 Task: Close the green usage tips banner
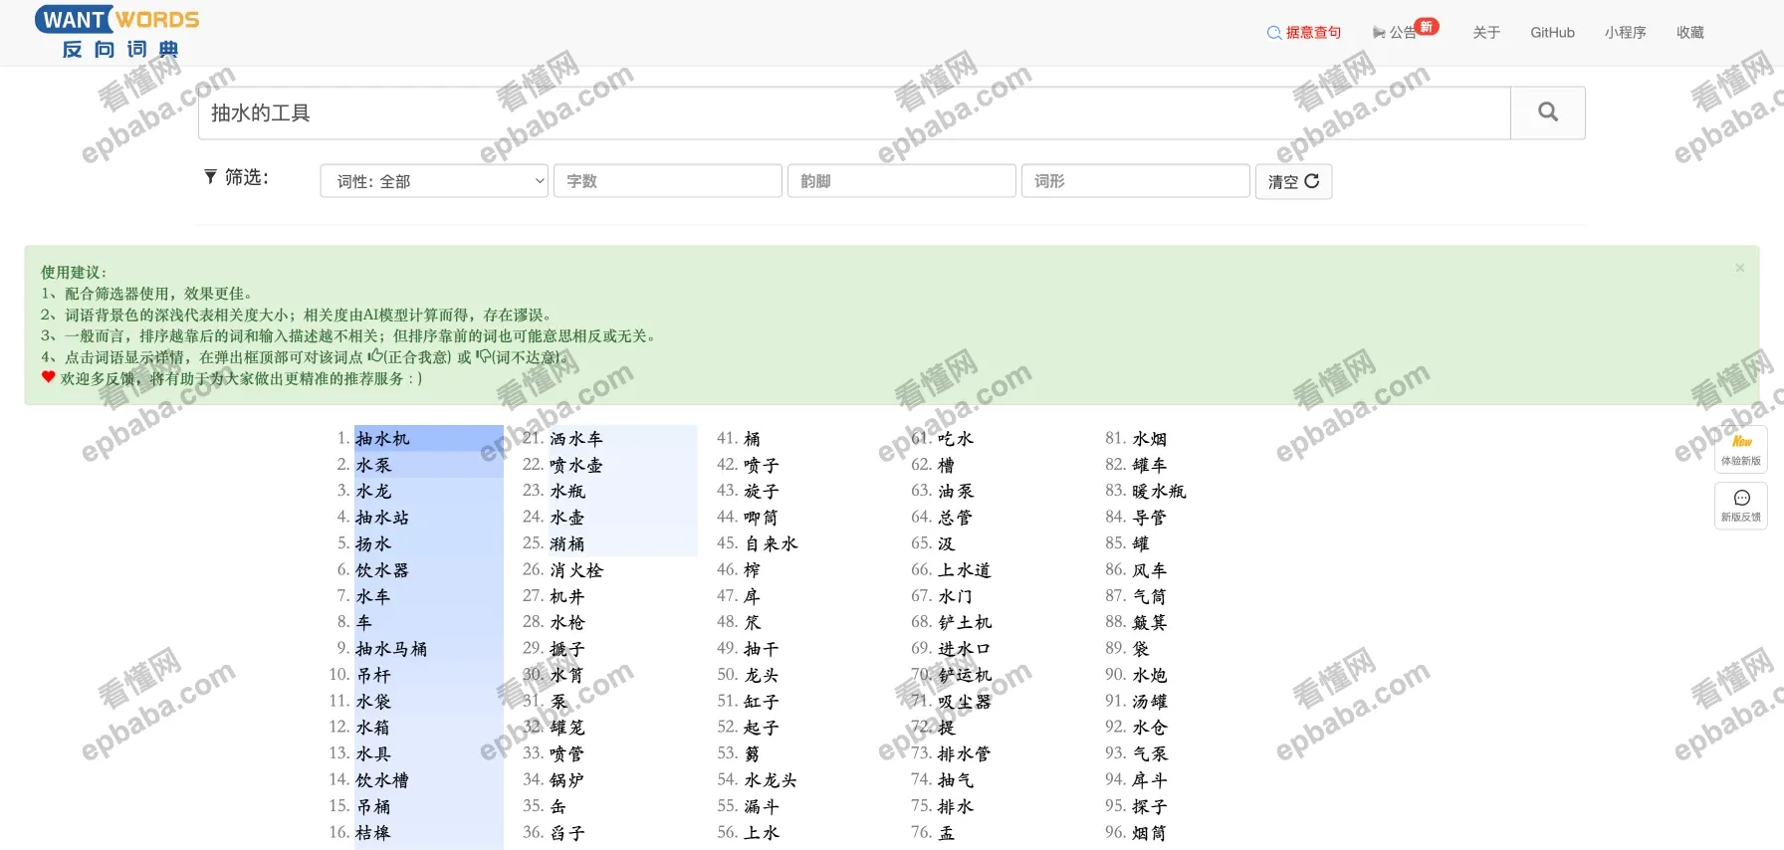pos(1740,268)
